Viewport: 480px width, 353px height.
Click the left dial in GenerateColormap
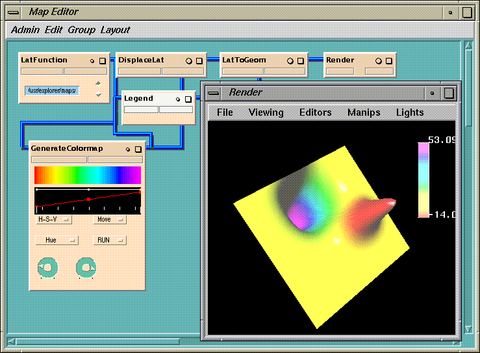coord(48,267)
